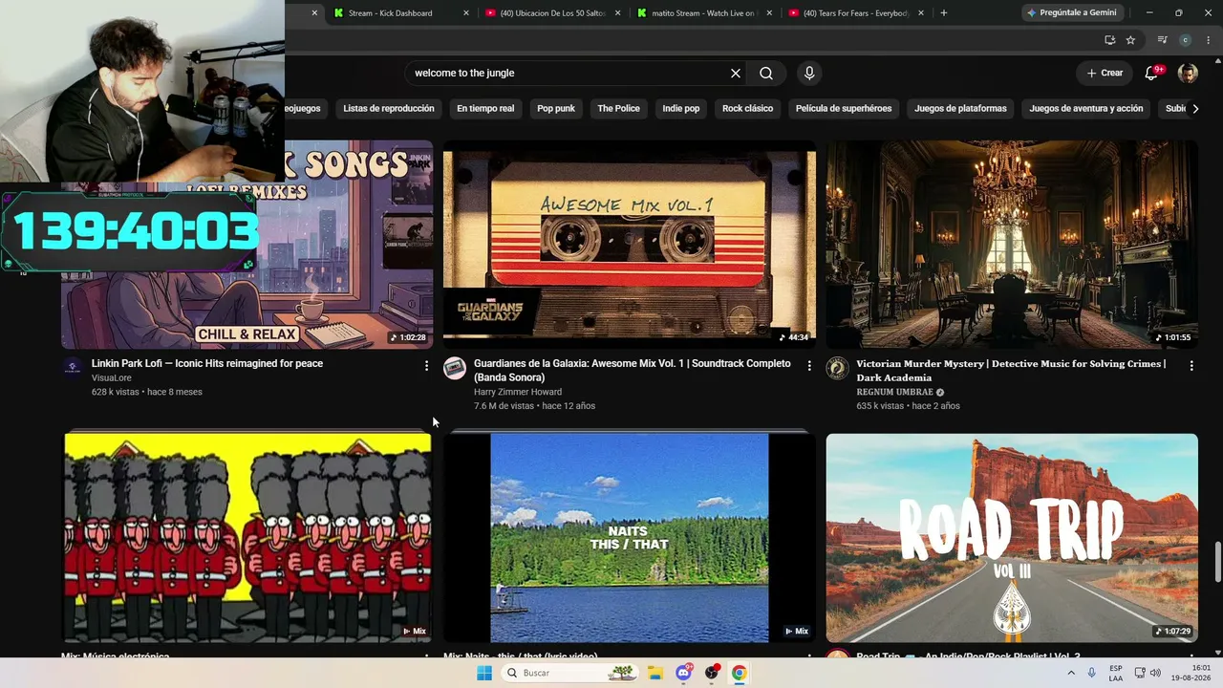Select the Pop punk filter chip
The image size is (1223, 688).
[x=556, y=109]
